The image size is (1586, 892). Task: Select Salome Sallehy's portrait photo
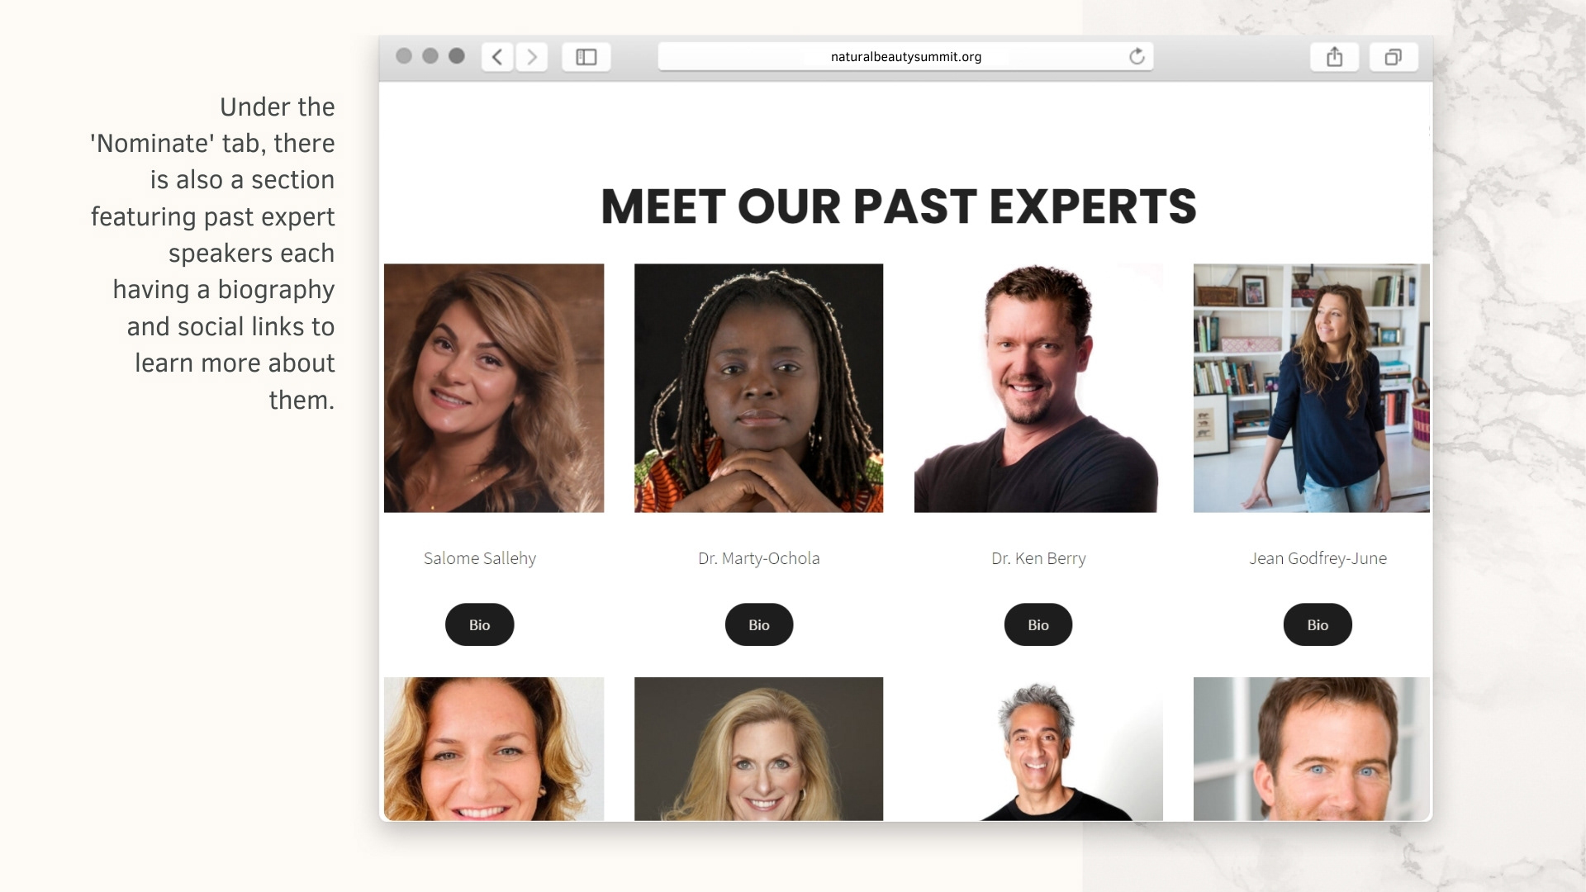(x=494, y=388)
